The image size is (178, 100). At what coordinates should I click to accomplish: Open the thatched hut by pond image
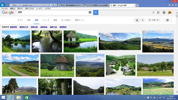click(x=80, y=41)
